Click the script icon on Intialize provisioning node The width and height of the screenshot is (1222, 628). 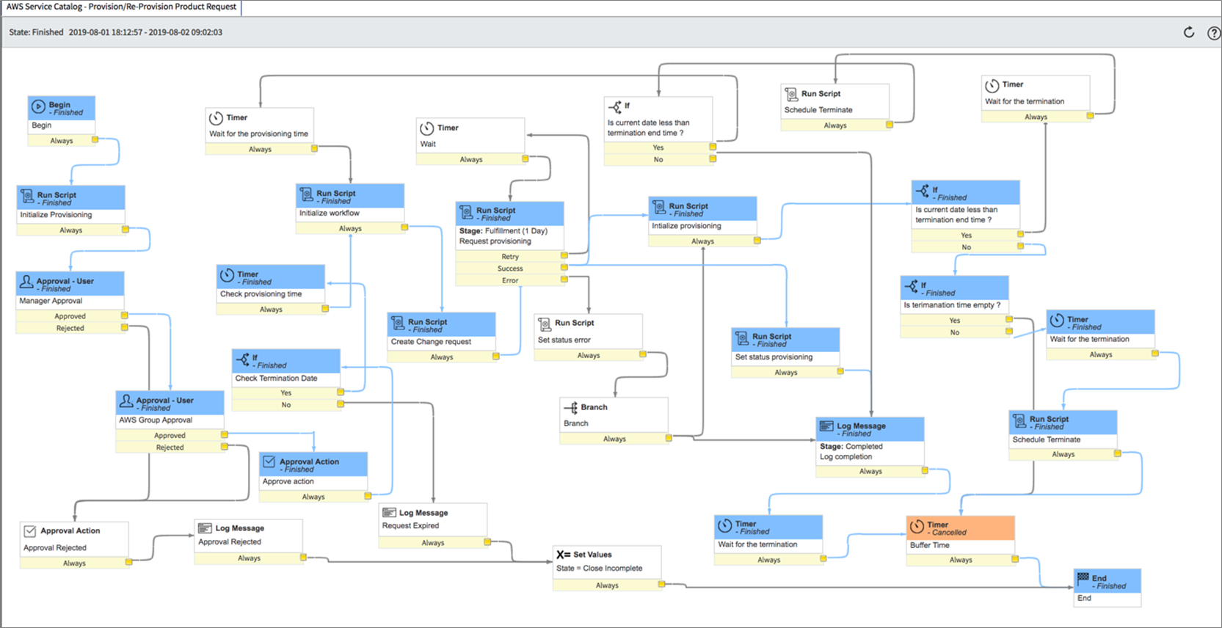click(x=658, y=208)
